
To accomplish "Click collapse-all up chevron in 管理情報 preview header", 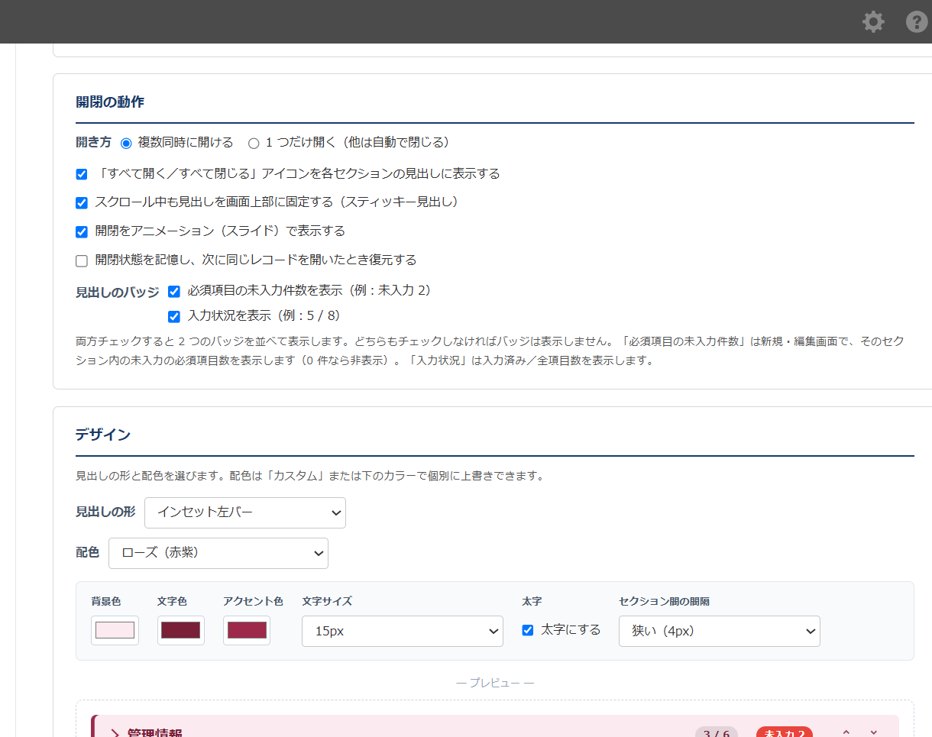I will [846, 732].
